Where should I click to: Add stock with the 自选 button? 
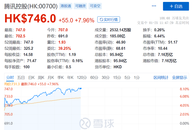(176, 6)
